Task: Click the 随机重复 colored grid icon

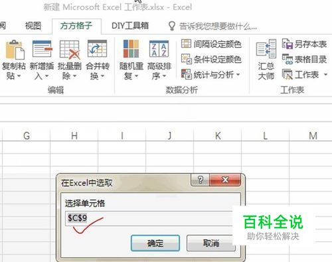Action: [x=131, y=48]
